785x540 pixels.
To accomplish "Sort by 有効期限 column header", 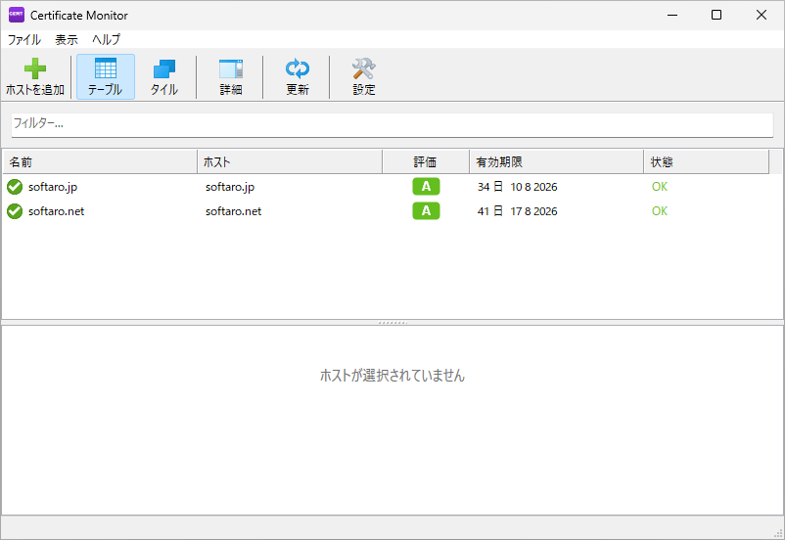I will (x=556, y=161).
